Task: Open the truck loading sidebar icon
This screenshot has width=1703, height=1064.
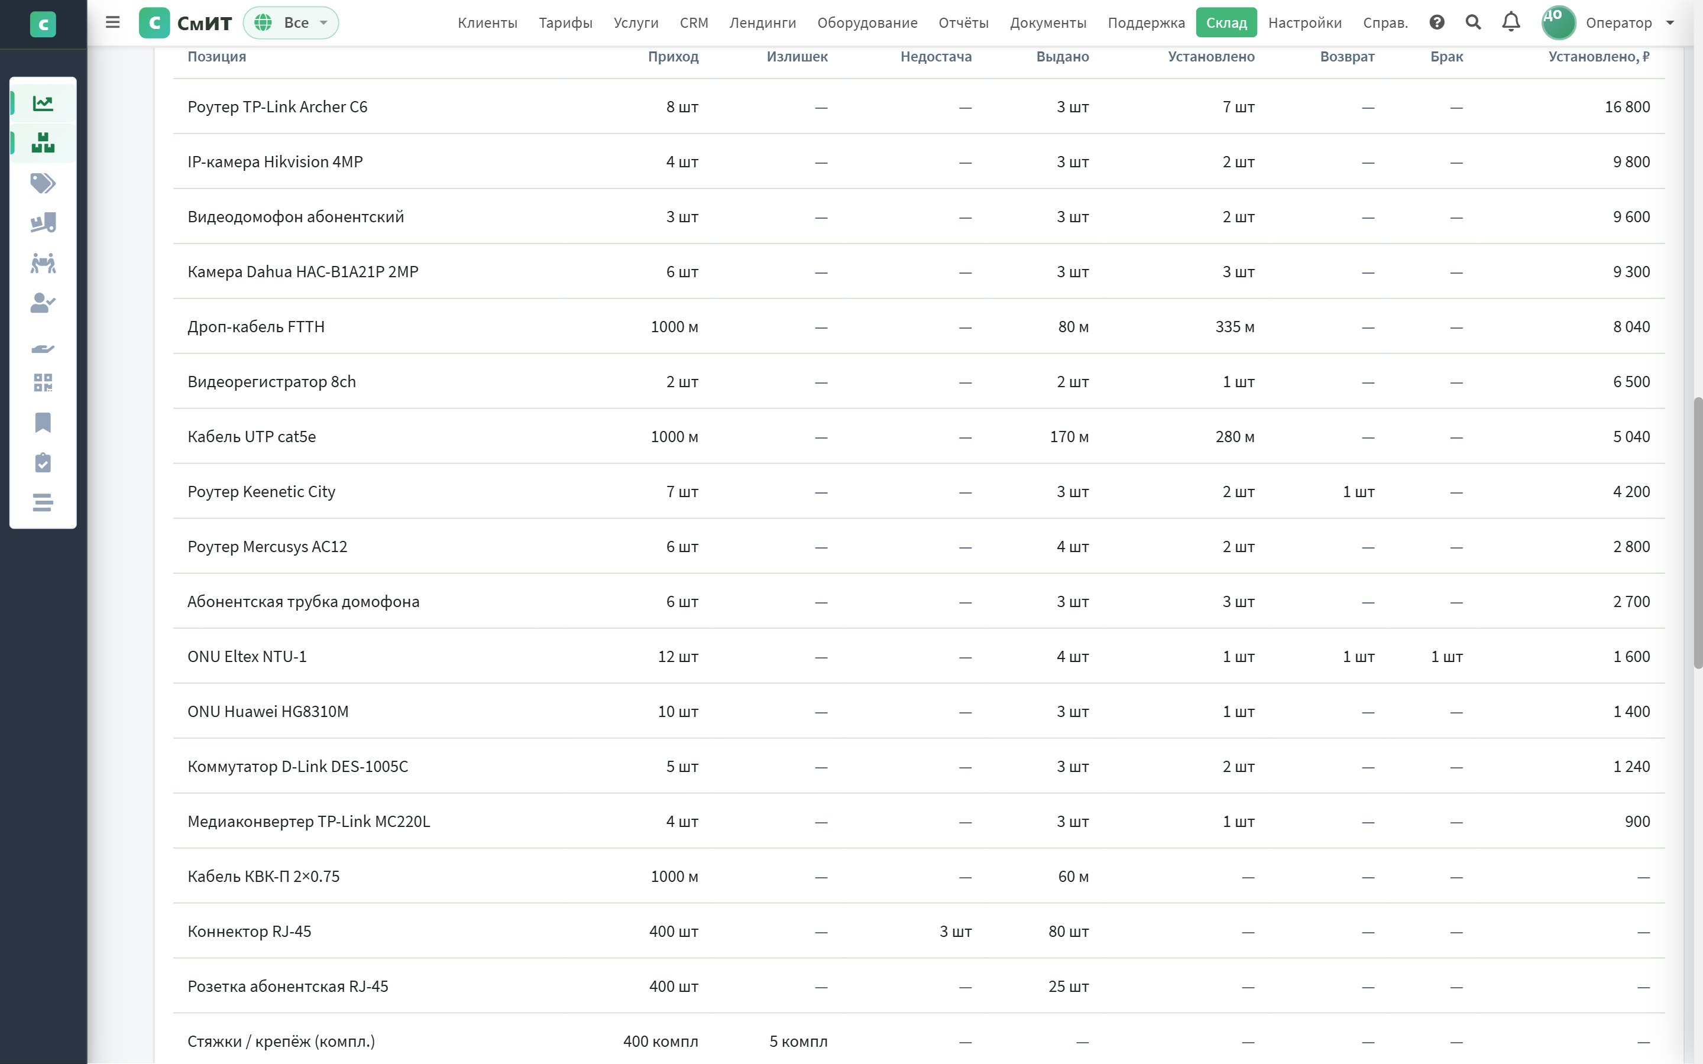Action: click(43, 223)
